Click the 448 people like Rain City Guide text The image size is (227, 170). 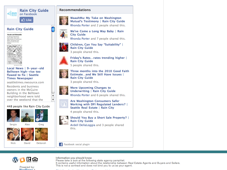(x=28, y=106)
